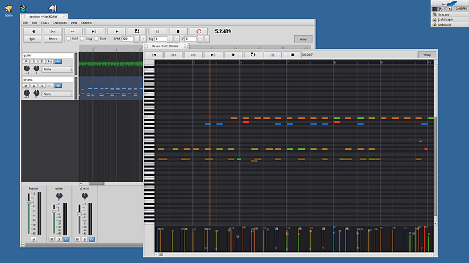This screenshot has width=469, height=263.
Task: Open the View menu
Action: (73, 22)
